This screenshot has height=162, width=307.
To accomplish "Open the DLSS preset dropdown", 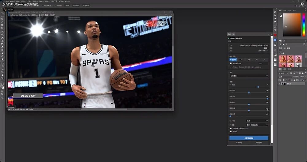I will 249,76.
